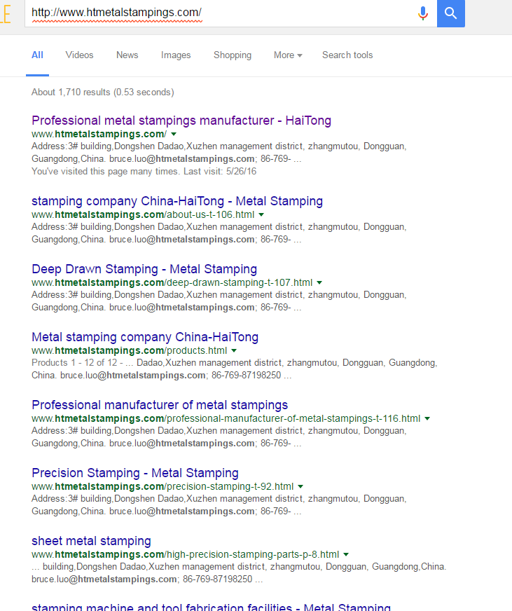This screenshot has height=611, width=512.
Task: Select the All results tab
Action: click(x=37, y=55)
